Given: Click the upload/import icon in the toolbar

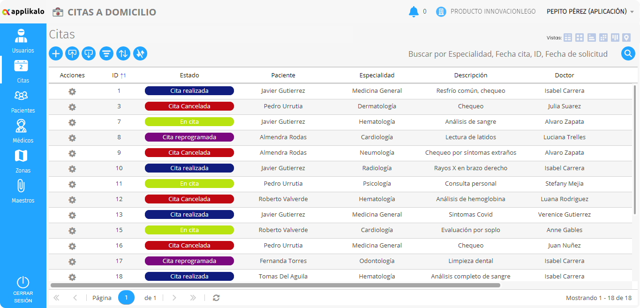Looking at the screenshot, I should click(72, 53).
